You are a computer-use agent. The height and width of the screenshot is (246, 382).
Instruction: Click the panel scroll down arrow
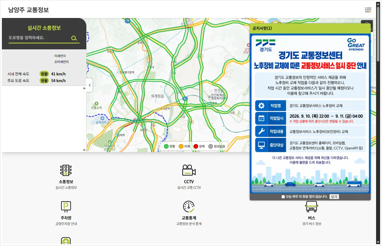[84, 150]
